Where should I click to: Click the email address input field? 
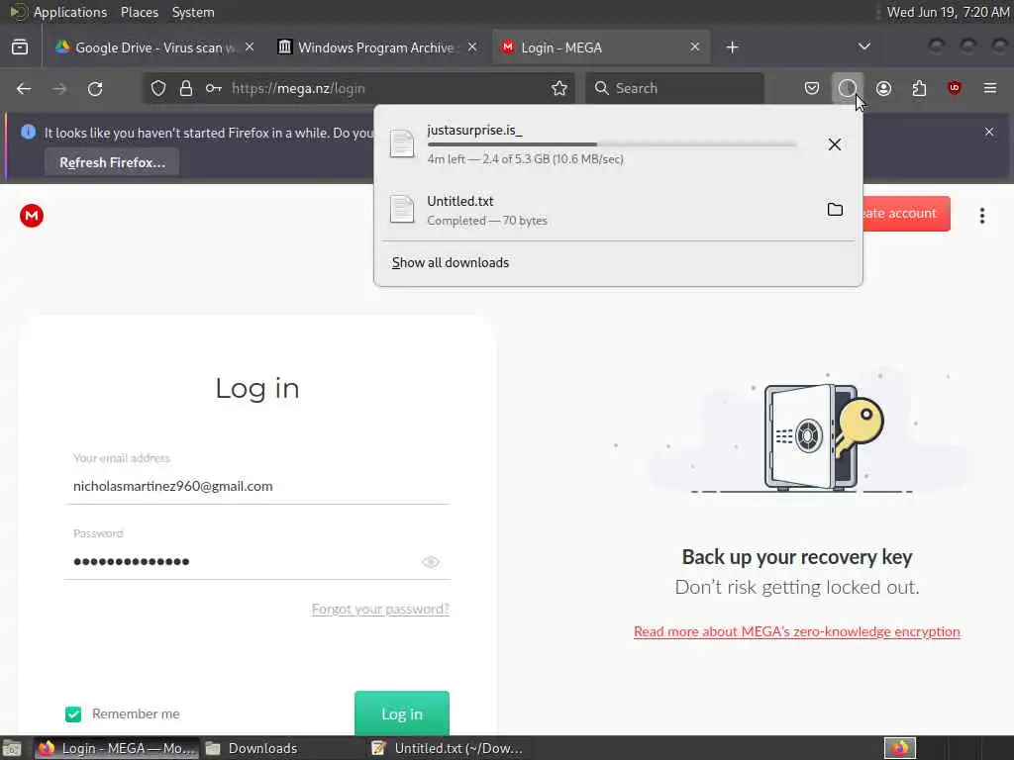256,486
